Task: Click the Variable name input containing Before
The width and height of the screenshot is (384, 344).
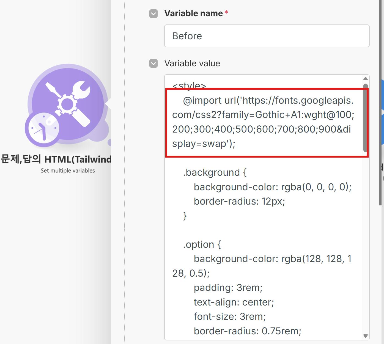Action: pyautogui.click(x=267, y=36)
